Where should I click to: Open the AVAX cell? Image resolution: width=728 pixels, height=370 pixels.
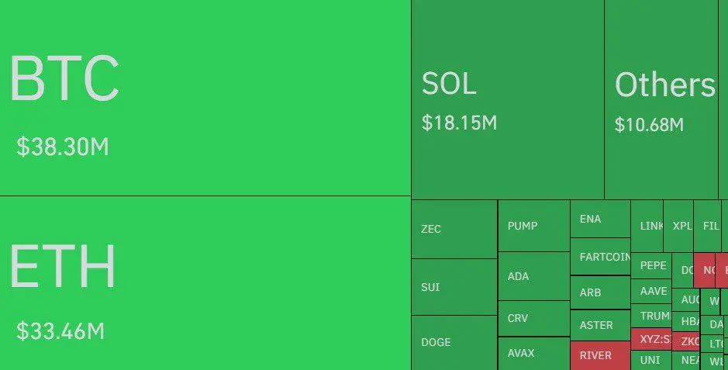(534, 354)
